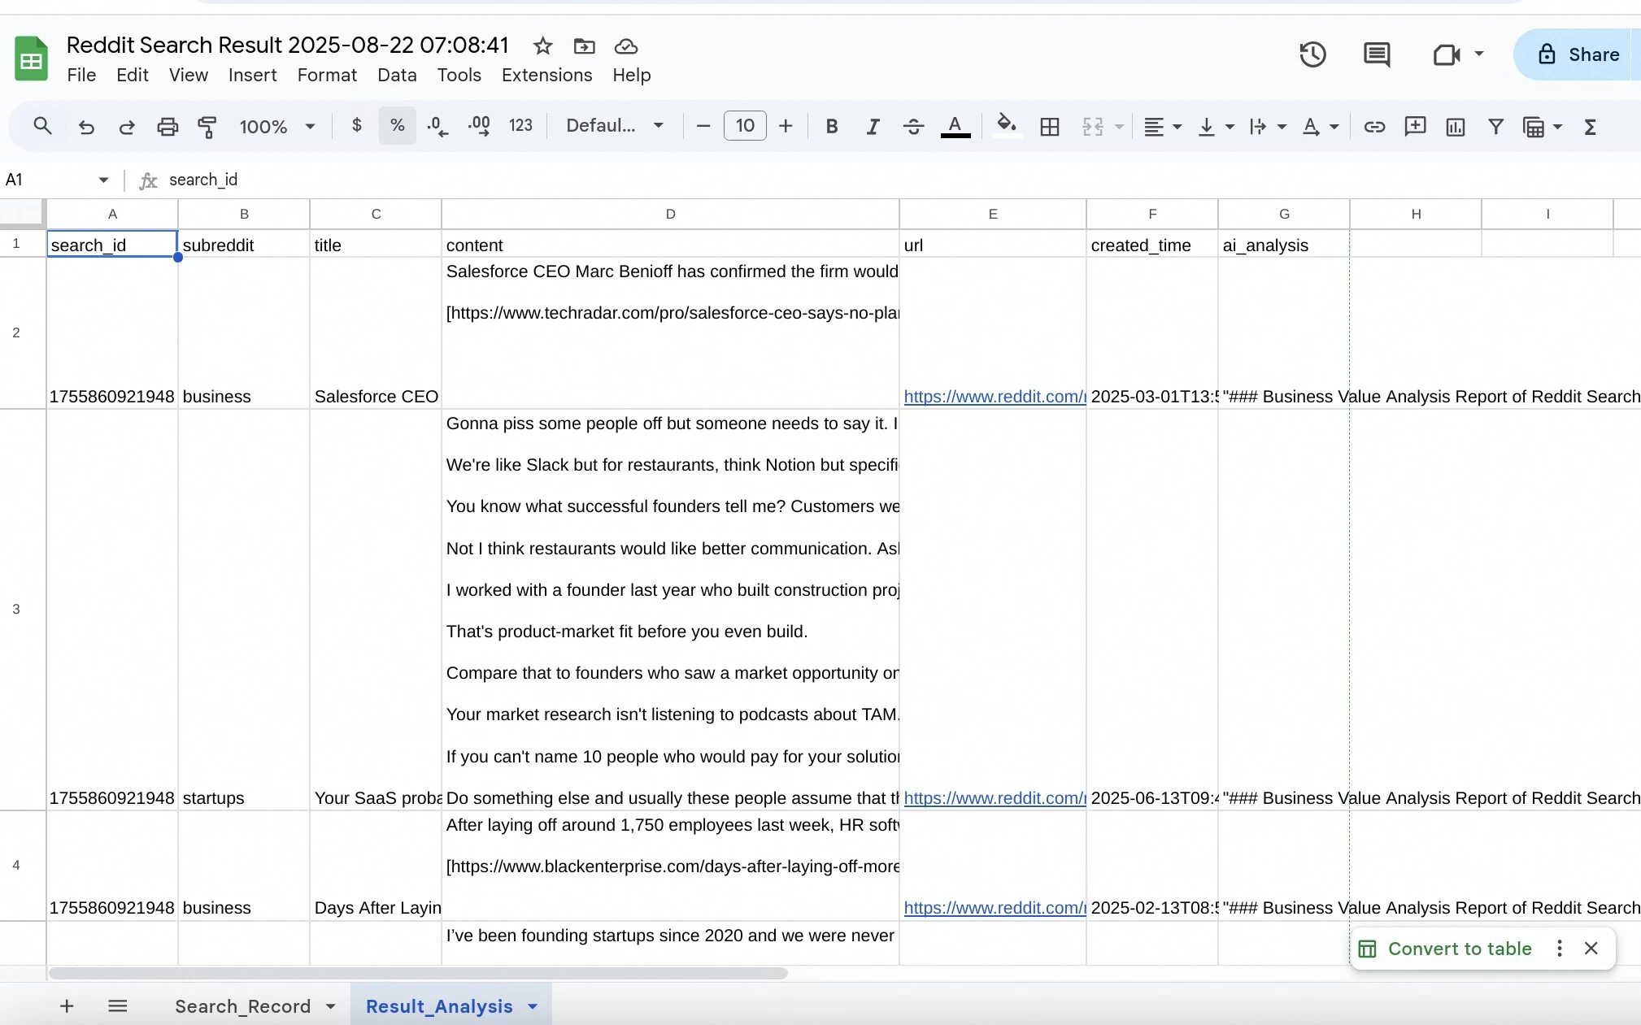
Task: Decrease decimal places
Action: [437, 126]
